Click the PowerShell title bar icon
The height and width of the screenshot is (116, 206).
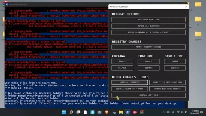7,5
